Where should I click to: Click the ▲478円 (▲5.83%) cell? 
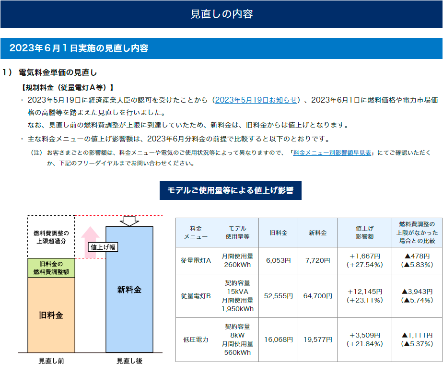pos(417,260)
